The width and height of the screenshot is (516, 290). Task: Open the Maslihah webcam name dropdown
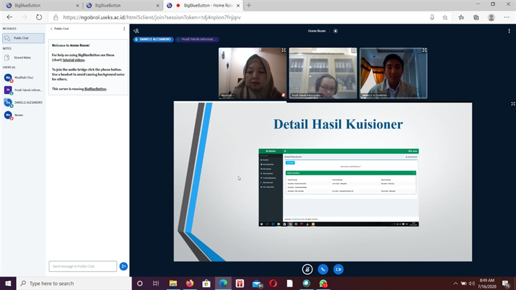228,95
